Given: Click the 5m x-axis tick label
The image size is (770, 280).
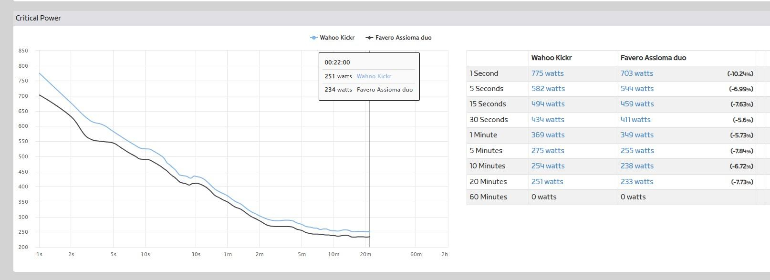Looking at the screenshot, I should (x=302, y=255).
